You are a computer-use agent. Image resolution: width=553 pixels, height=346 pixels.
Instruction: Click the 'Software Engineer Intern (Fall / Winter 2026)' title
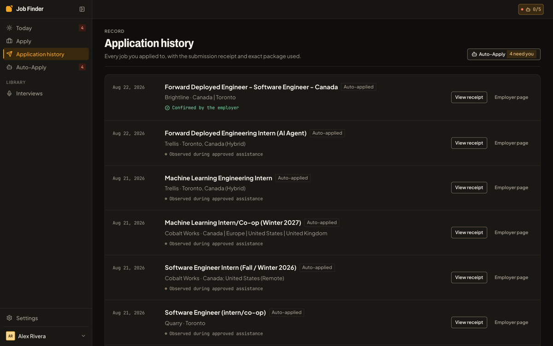point(230,268)
